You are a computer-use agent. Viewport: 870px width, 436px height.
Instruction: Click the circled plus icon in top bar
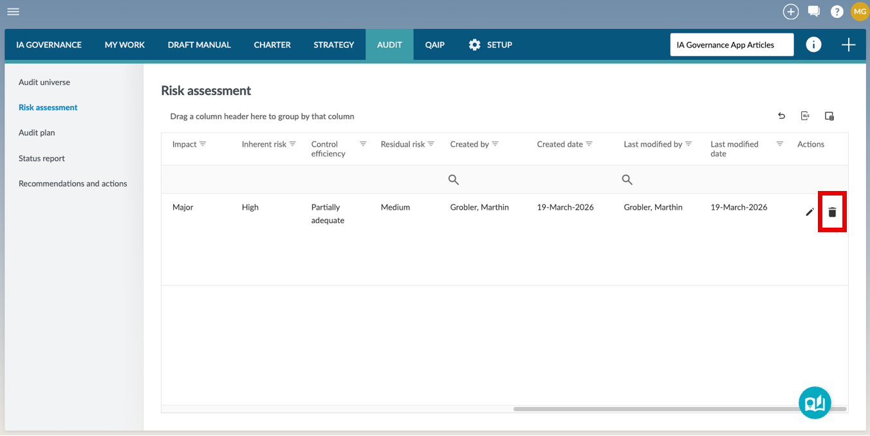(790, 12)
